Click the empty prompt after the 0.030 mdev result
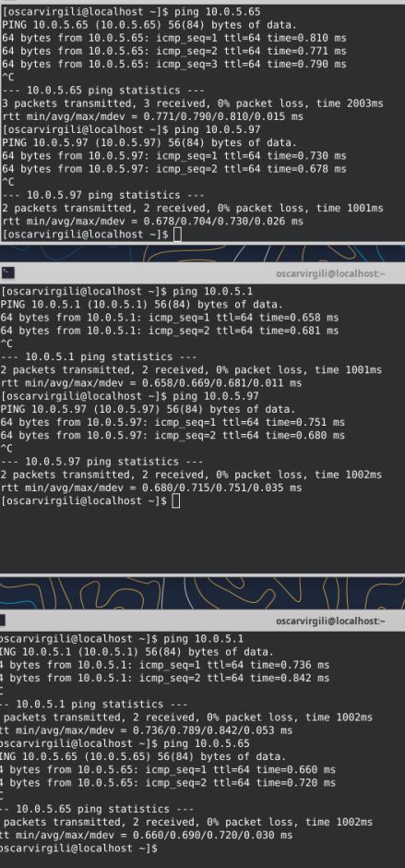The height and width of the screenshot is (868, 405). pyautogui.click(x=77, y=848)
